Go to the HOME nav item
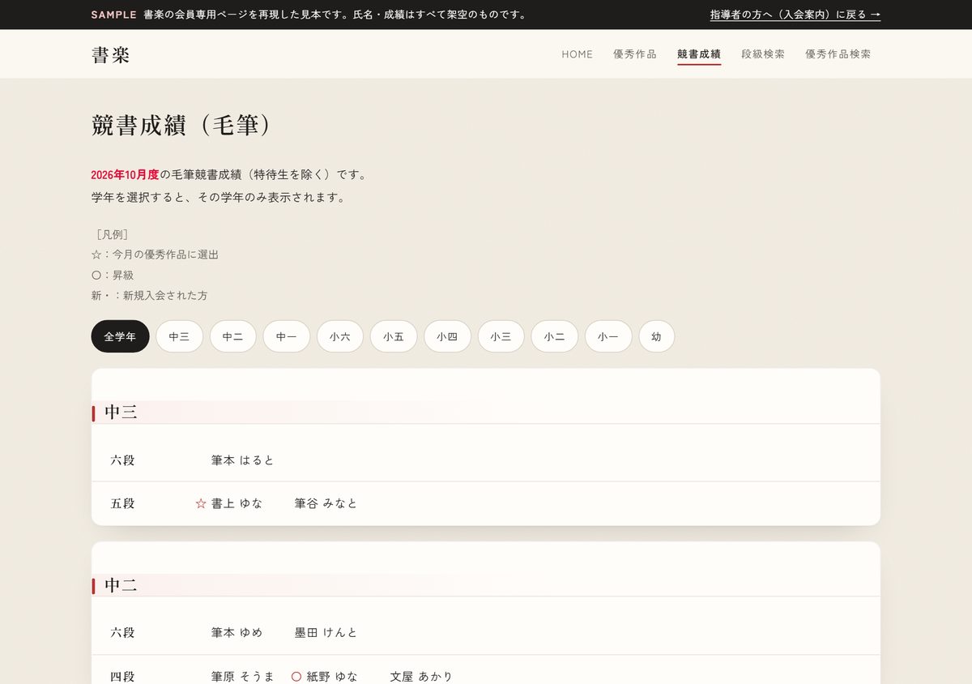Screen dimensions: 972x684 coord(577,54)
